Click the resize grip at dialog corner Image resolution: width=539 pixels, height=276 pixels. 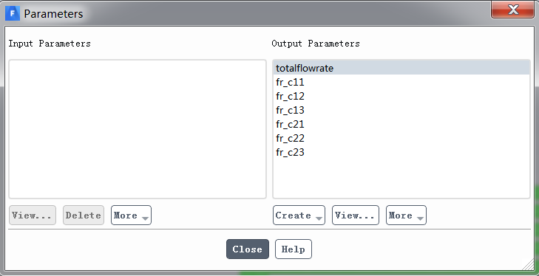coord(528,264)
